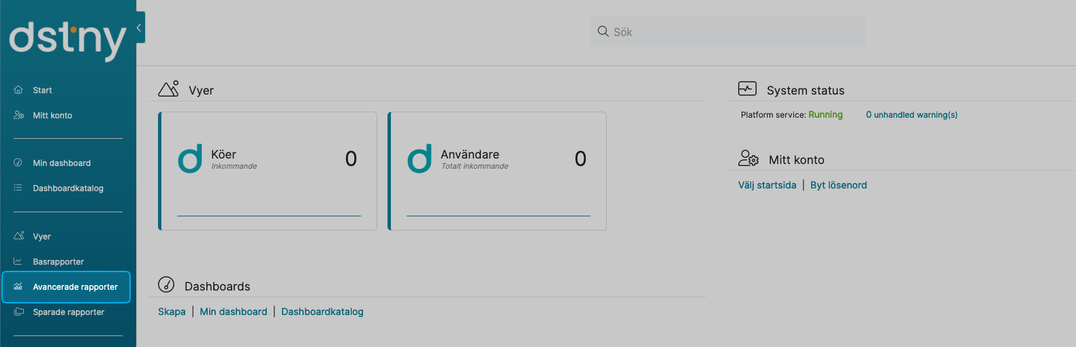Click the Mitt konto sidebar icon
The image size is (1076, 347).
(18, 115)
